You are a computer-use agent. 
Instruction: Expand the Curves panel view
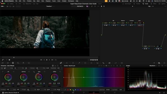pyautogui.click(x=117, y=66)
